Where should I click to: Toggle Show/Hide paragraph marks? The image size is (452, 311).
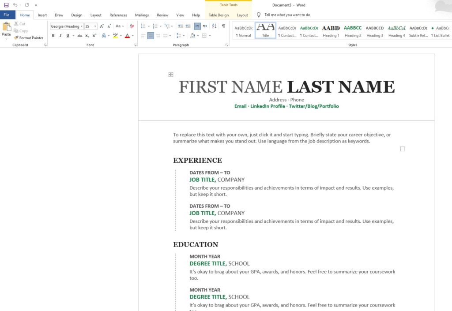coord(223,26)
